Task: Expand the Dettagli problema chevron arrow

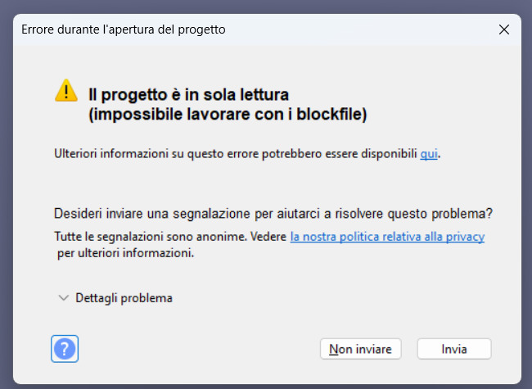Action: (64, 298)
